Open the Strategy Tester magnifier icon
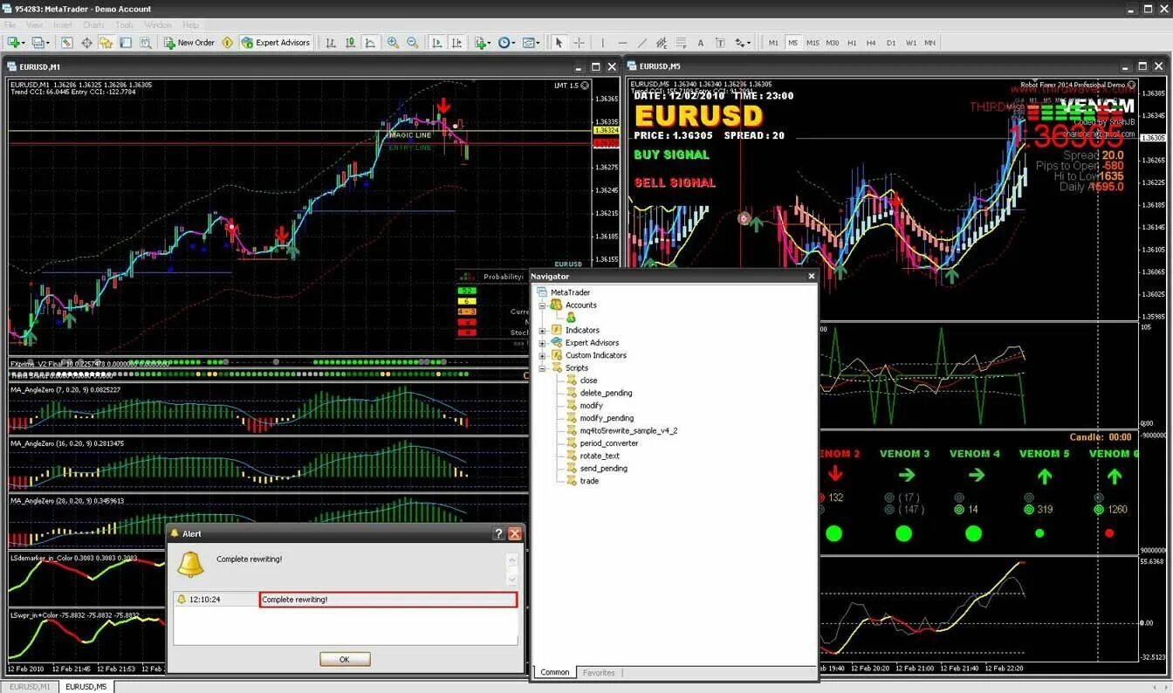The height and width of the screenshot is (693, 1173). pyautogui.click(x=145, y=43)
